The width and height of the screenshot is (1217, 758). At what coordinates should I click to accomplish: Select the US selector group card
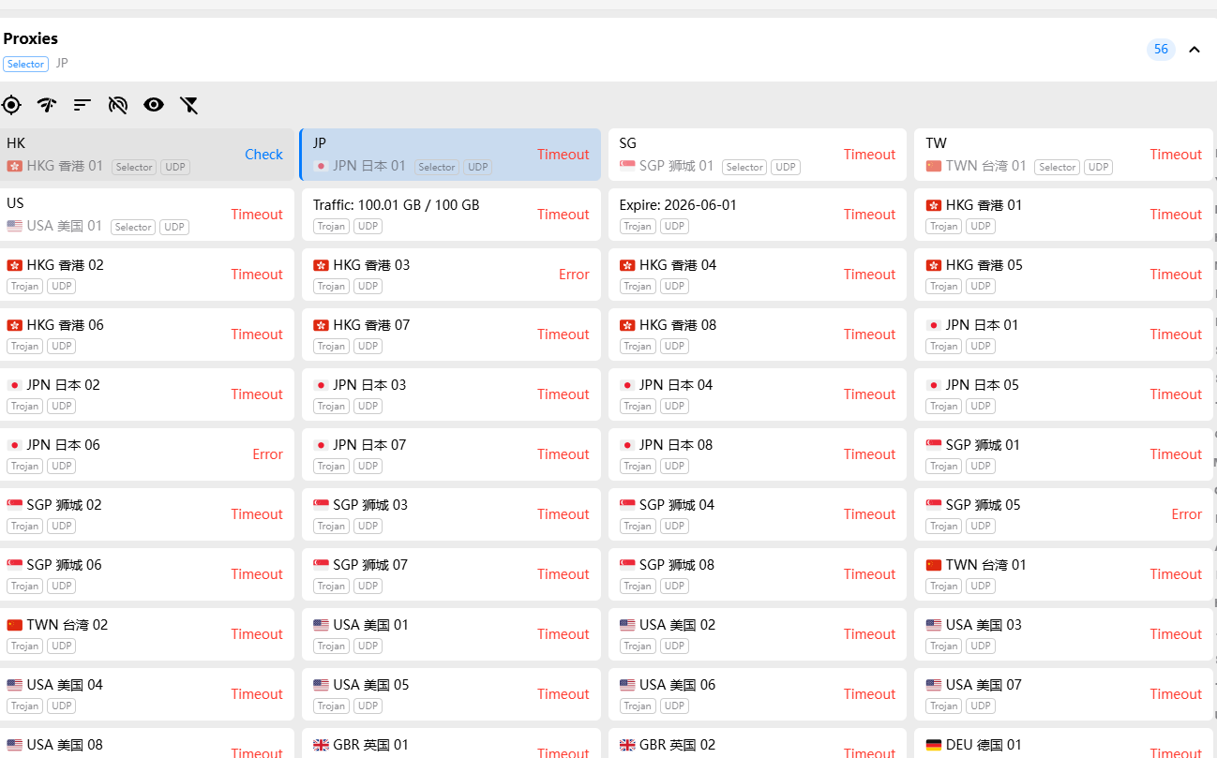[x=145, y=215]
